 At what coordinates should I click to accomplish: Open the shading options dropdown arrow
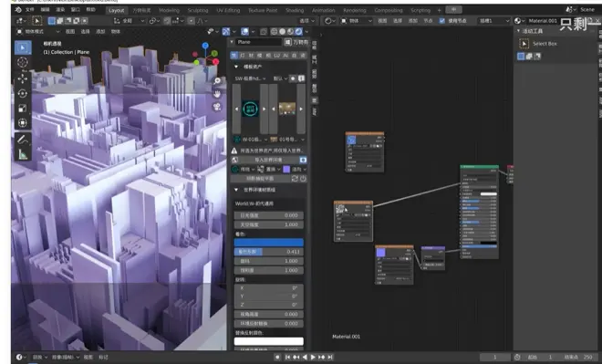coord(306,32)
